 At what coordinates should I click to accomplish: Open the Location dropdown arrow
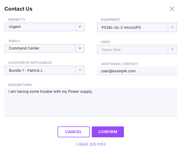coord(80,70)
